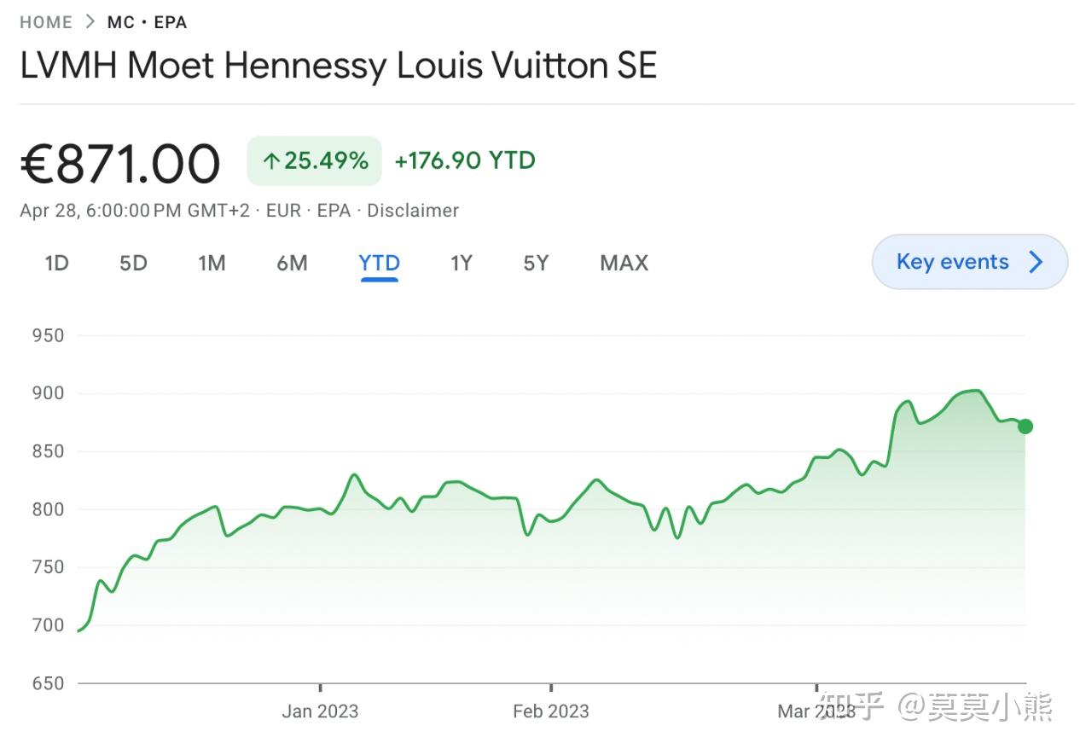Navigate to HOME via the breadcrumb

point(45,21)
